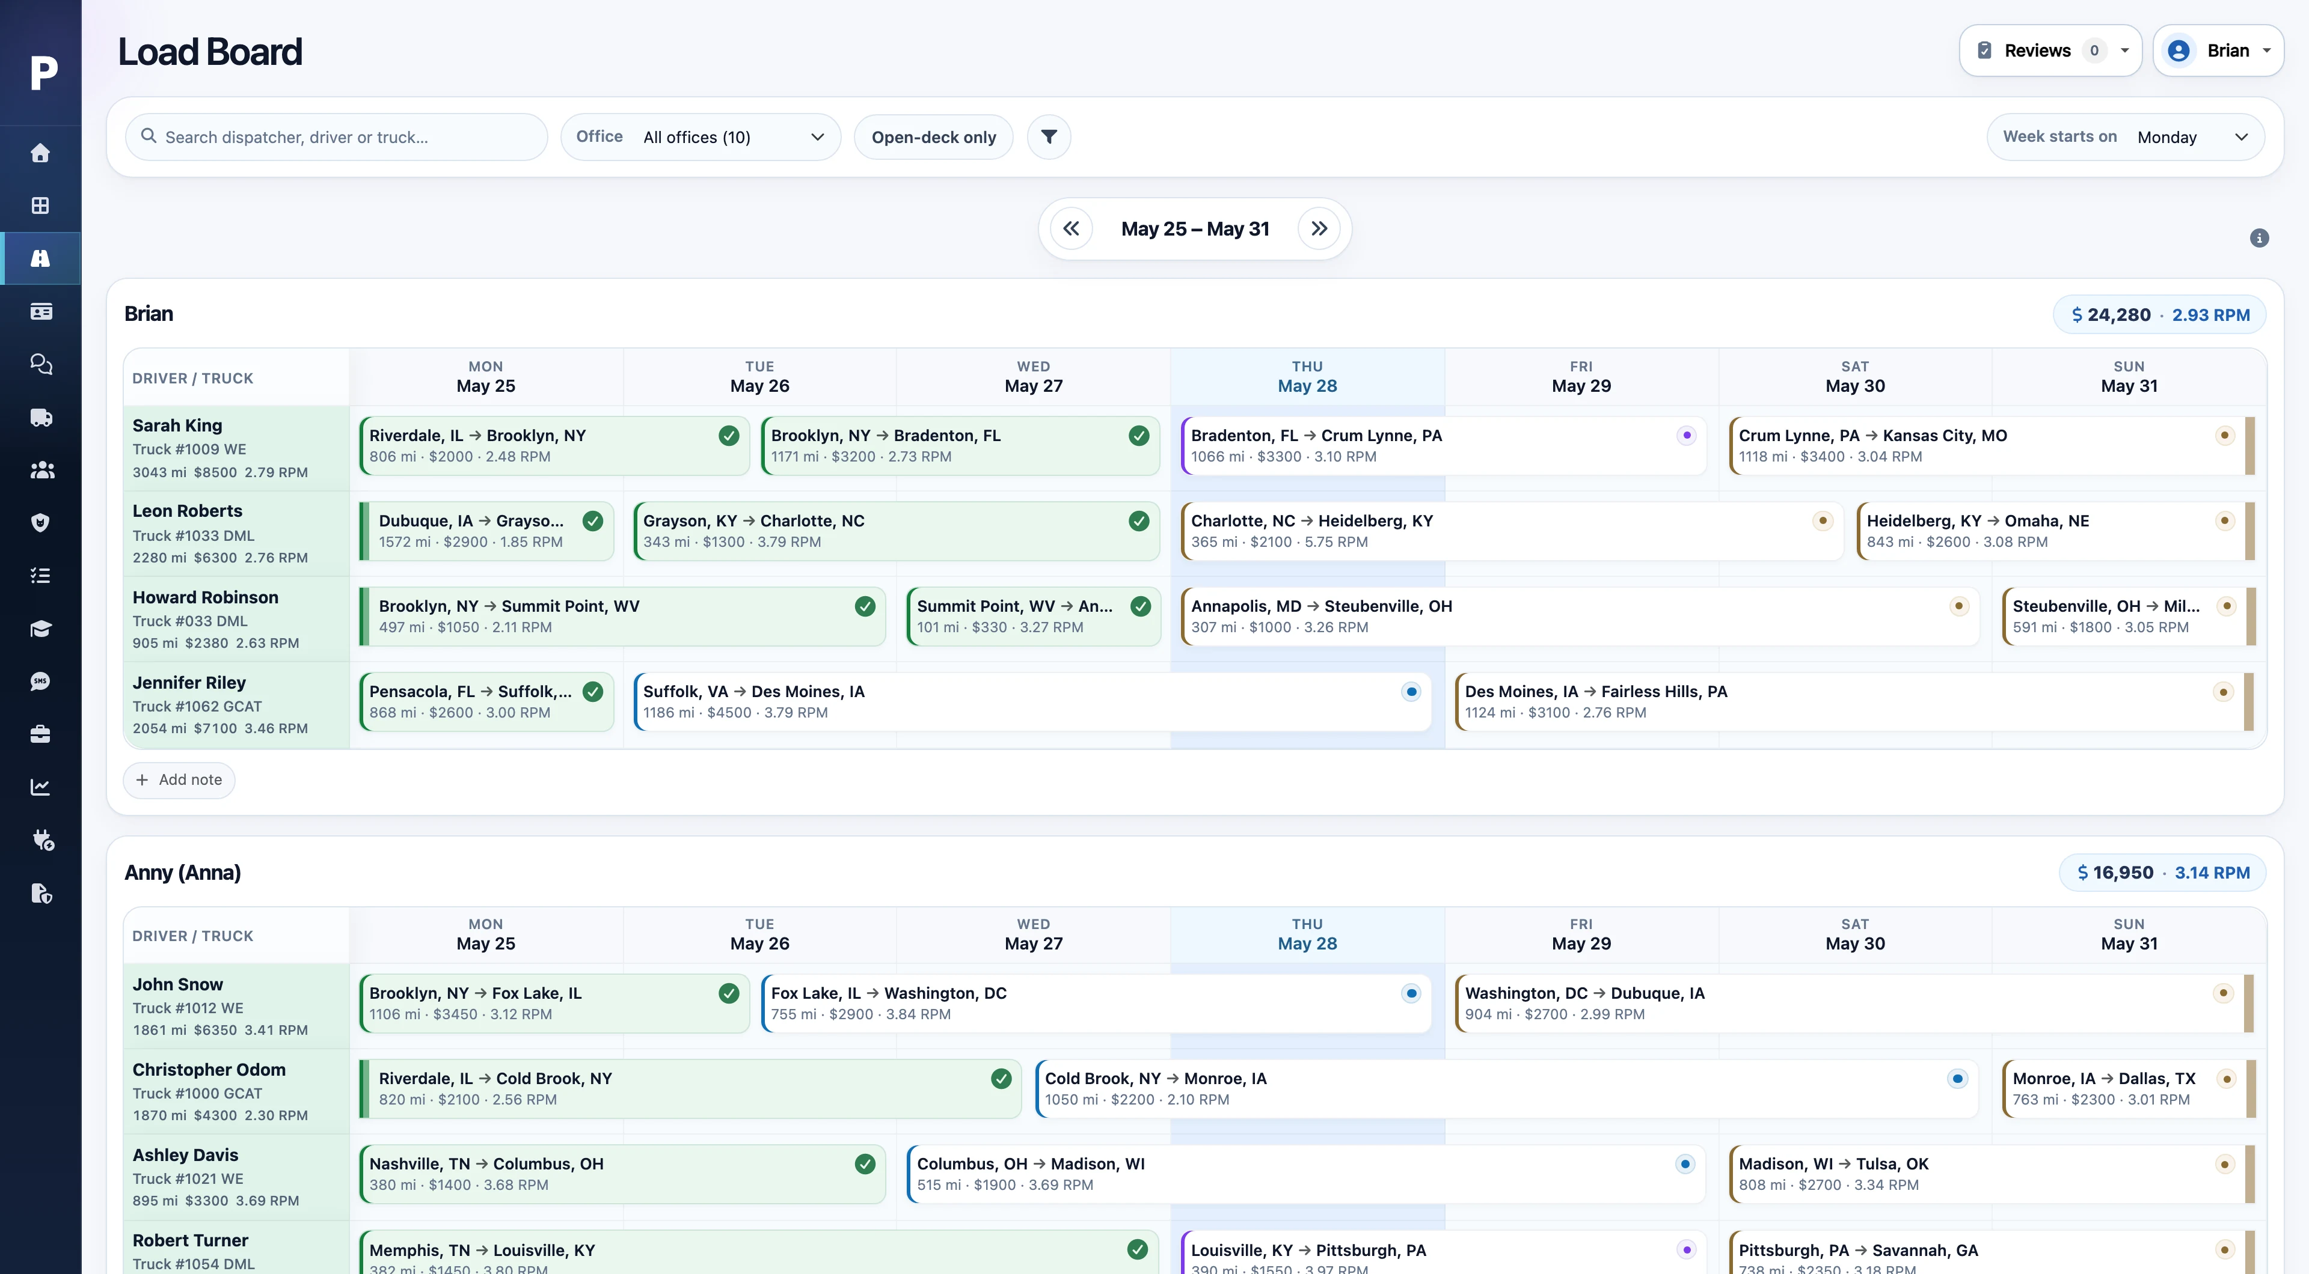Expand the Brian user menu
Viewport: 2309px width, 1274px height.
tap(2218, 51)
